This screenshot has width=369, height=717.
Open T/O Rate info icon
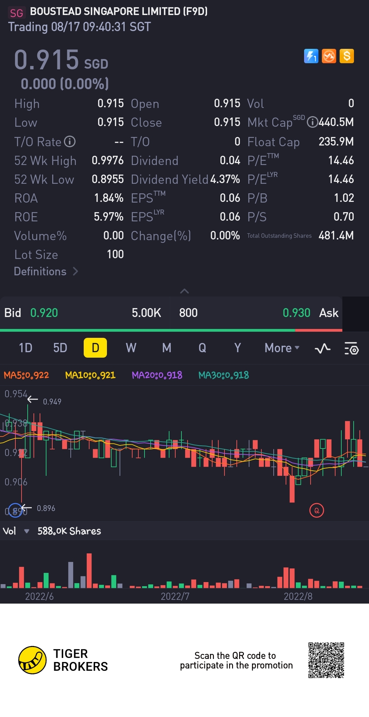tap(70, 141)
